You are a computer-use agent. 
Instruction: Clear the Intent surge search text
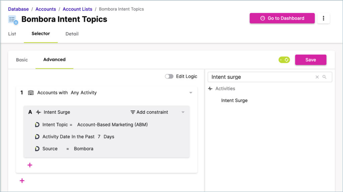click(317, 77)
